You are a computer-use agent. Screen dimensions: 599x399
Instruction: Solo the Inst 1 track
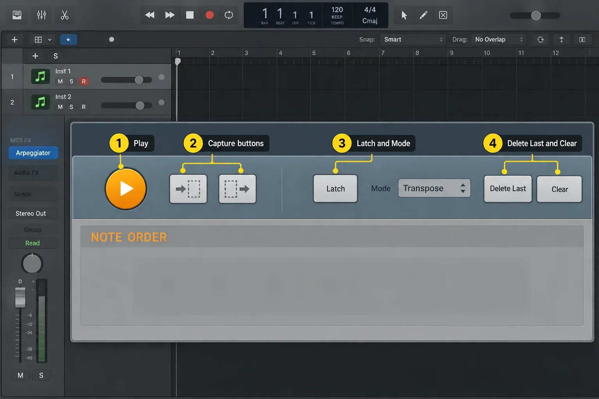pyautogui.click(x=71, y=81)
